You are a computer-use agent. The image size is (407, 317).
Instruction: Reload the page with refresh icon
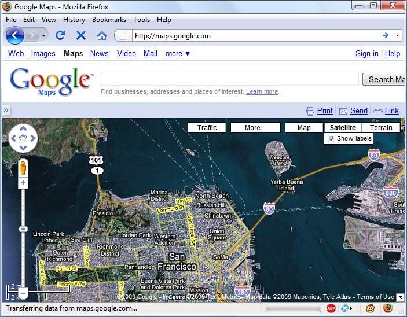(60, 35)
